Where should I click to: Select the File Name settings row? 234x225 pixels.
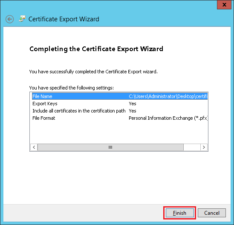click(x=120, y=96)
